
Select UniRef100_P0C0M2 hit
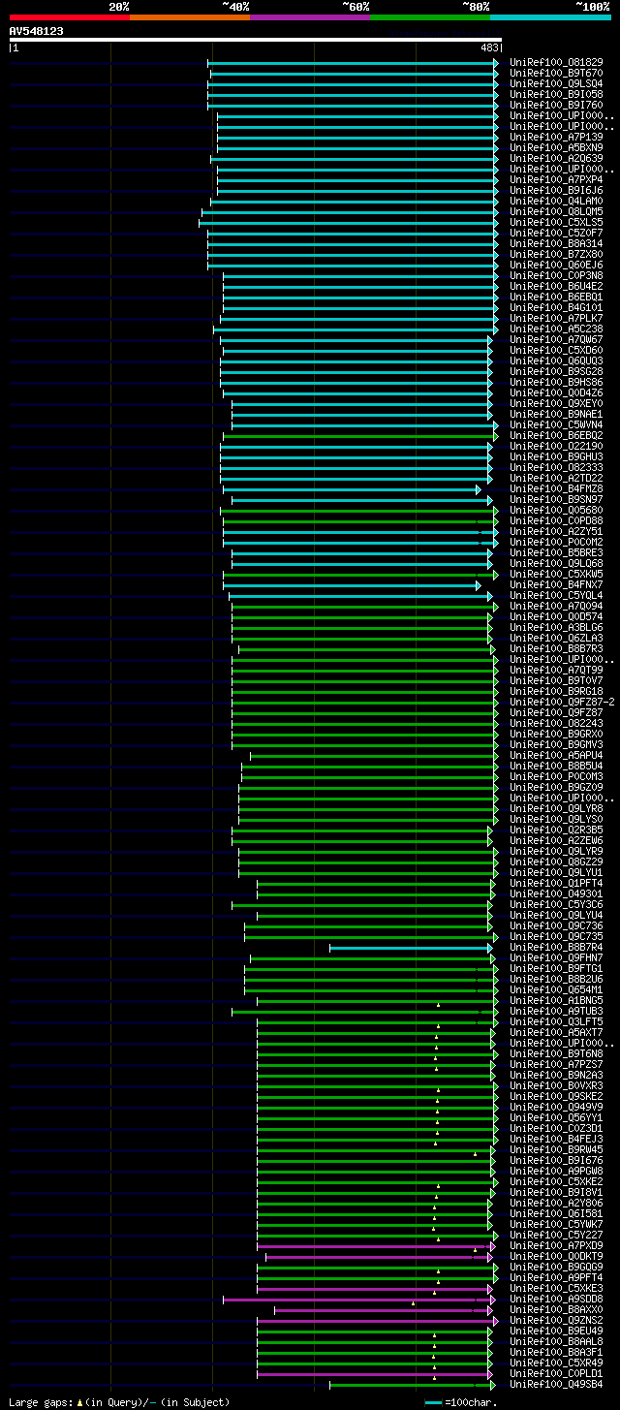556,542
